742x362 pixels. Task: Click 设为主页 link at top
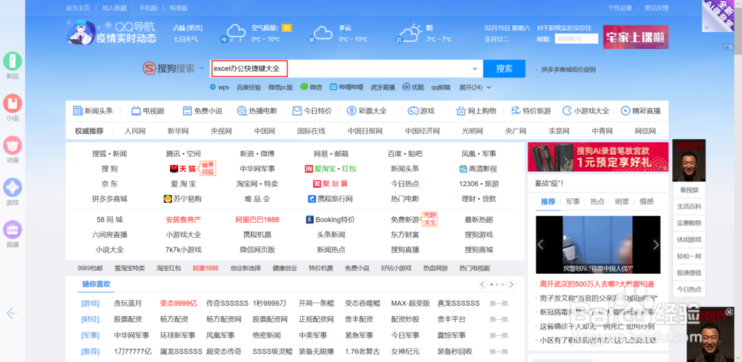click(x=78, y=8)
